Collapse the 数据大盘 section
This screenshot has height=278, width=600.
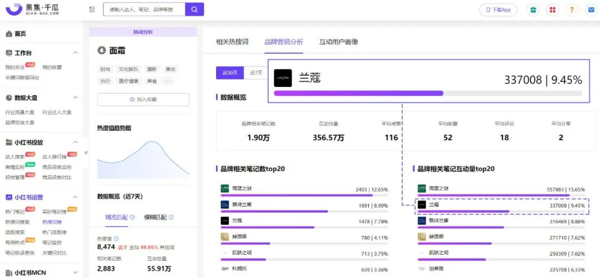pos(76,97)
